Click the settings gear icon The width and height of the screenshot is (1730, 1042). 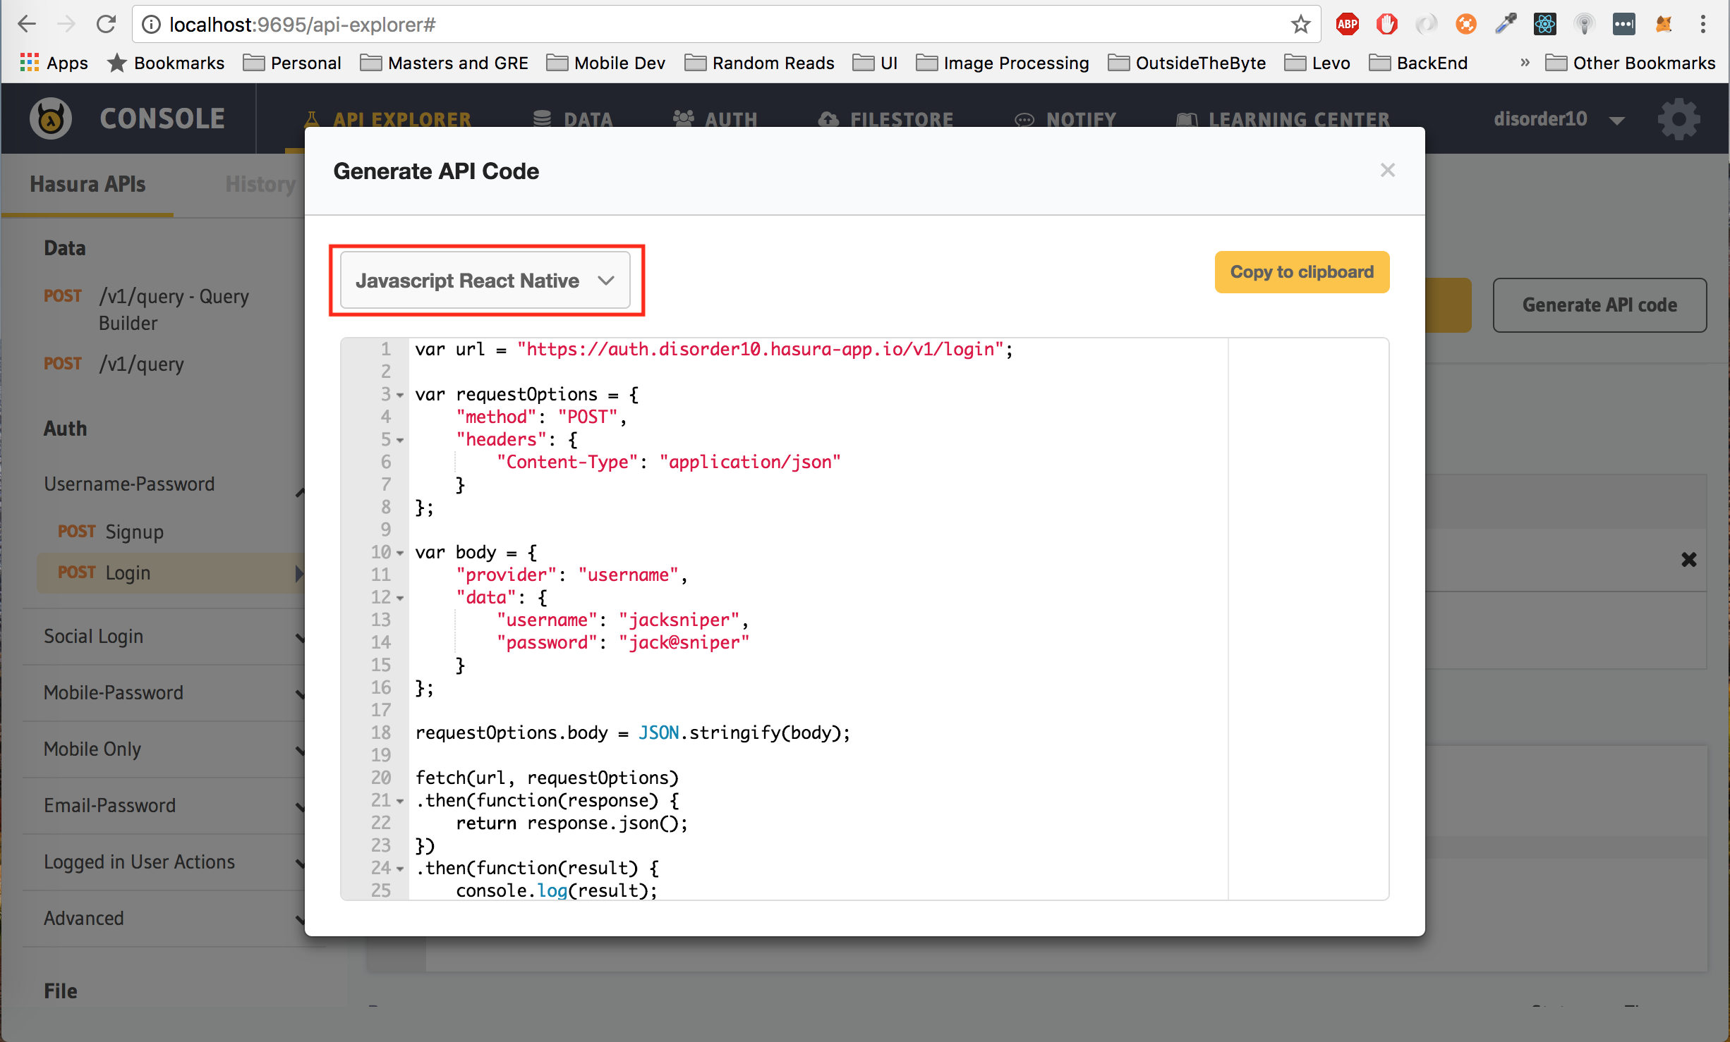[x=1678, y=118]
